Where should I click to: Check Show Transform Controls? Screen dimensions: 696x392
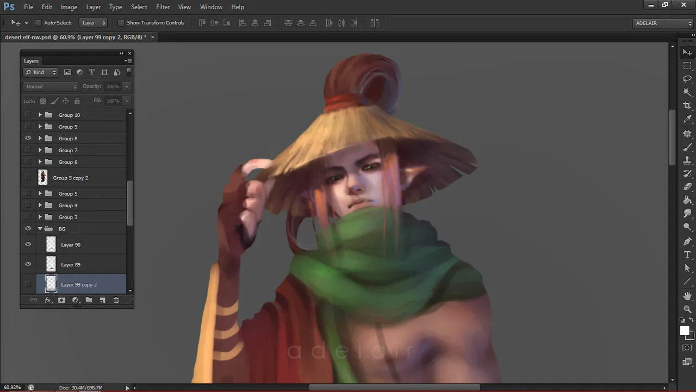121,23
